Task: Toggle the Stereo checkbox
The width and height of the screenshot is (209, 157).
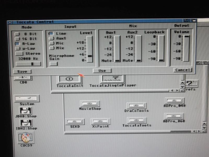Action: coord(20,54)
